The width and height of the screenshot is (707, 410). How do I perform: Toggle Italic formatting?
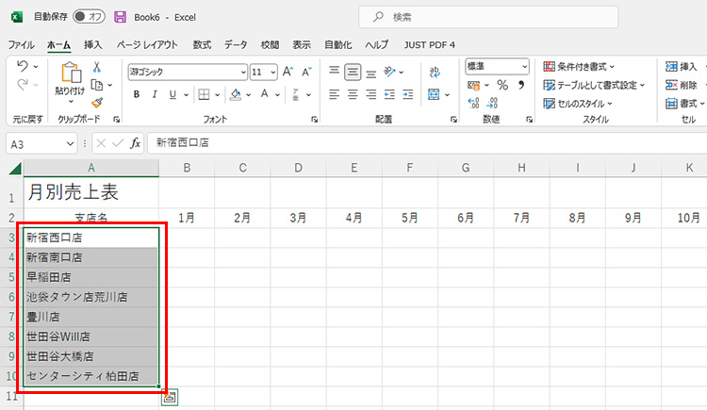tap(154, 94)
